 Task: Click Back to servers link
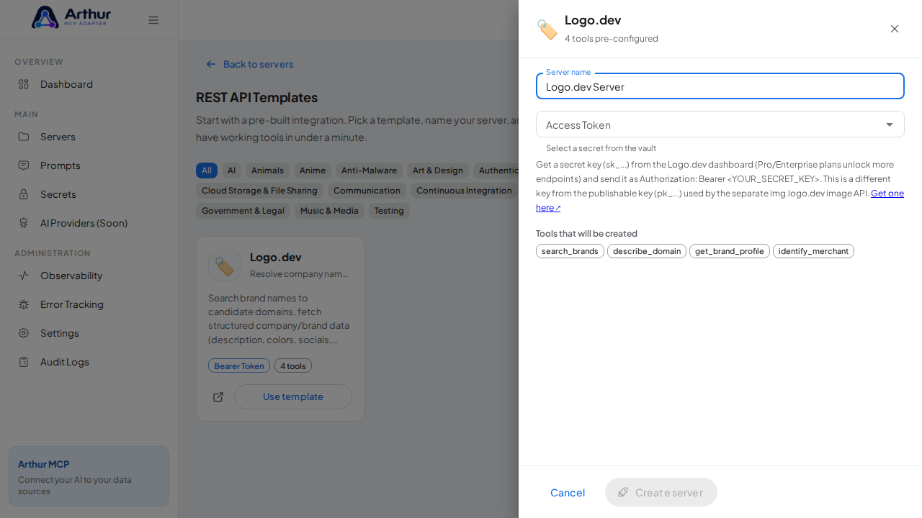(250, 64)
